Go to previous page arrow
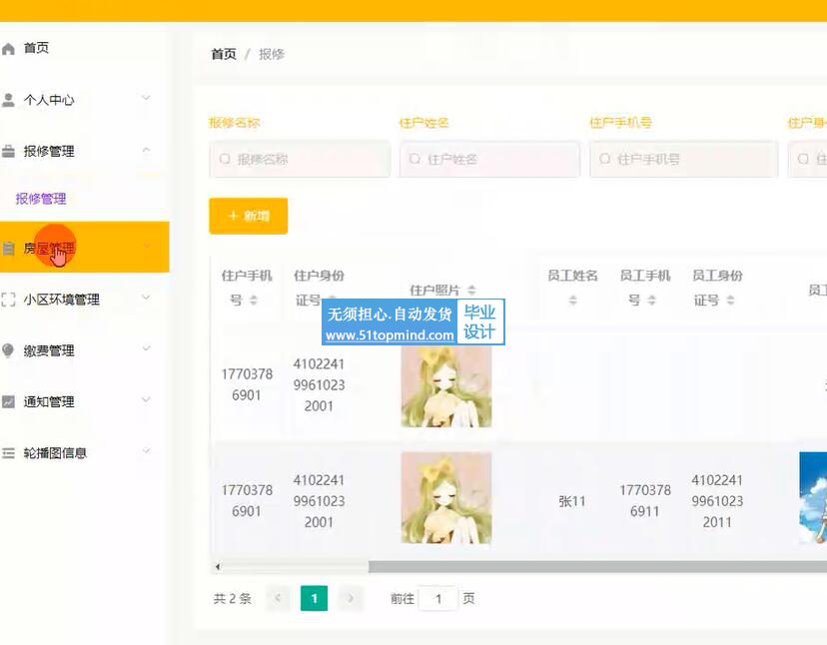This screenshot has height=645, width=827. (x=278, y=599)
